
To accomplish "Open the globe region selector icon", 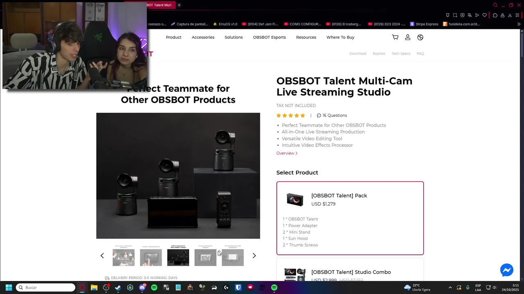I will (420, 37).
